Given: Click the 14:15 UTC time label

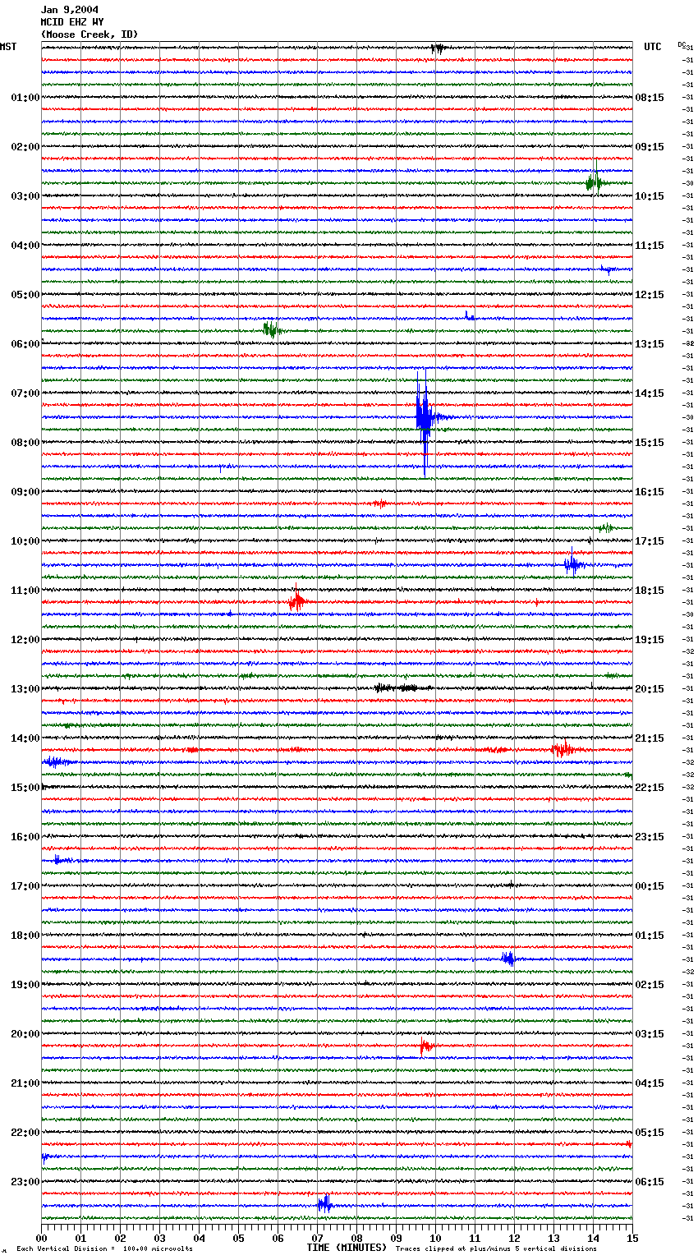Looking at the screenshot, I should (650, 393).
